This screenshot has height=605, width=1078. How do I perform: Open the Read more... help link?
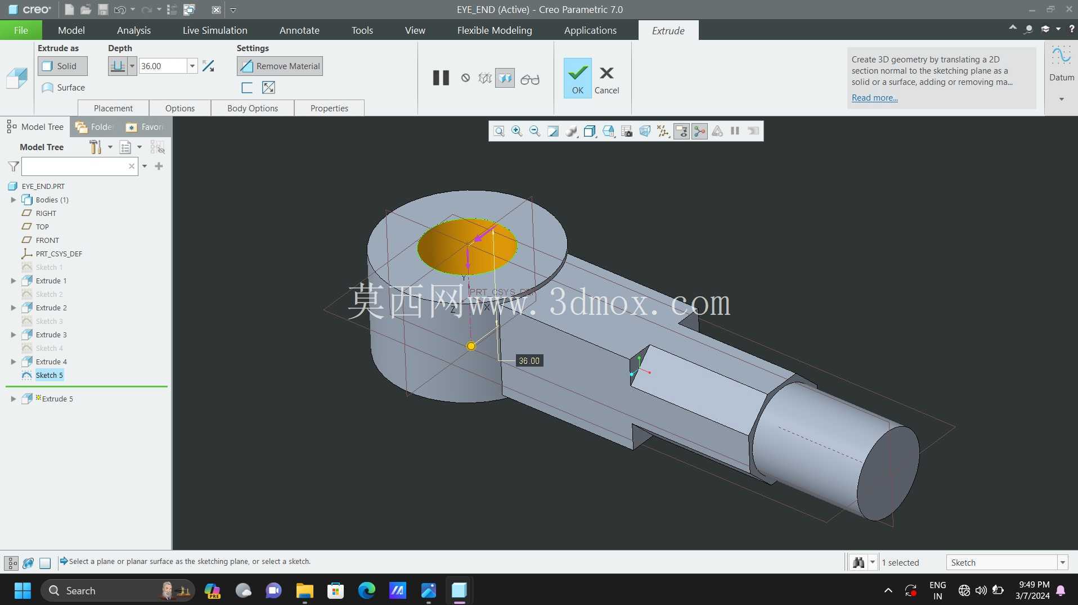[874, 98]
